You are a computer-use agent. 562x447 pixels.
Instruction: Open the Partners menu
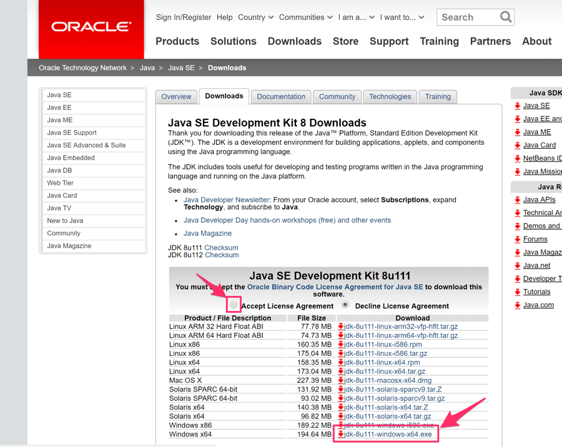490,41
